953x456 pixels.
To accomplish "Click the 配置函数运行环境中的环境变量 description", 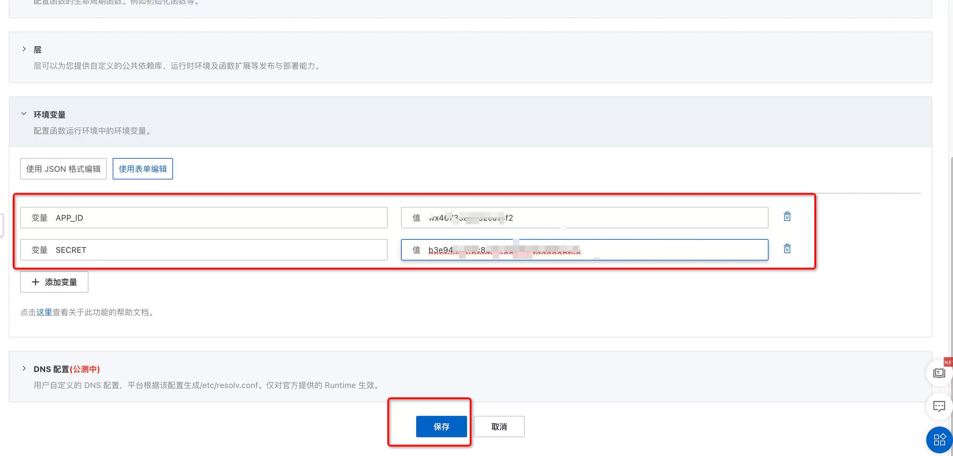I will [x=93, y=131].
